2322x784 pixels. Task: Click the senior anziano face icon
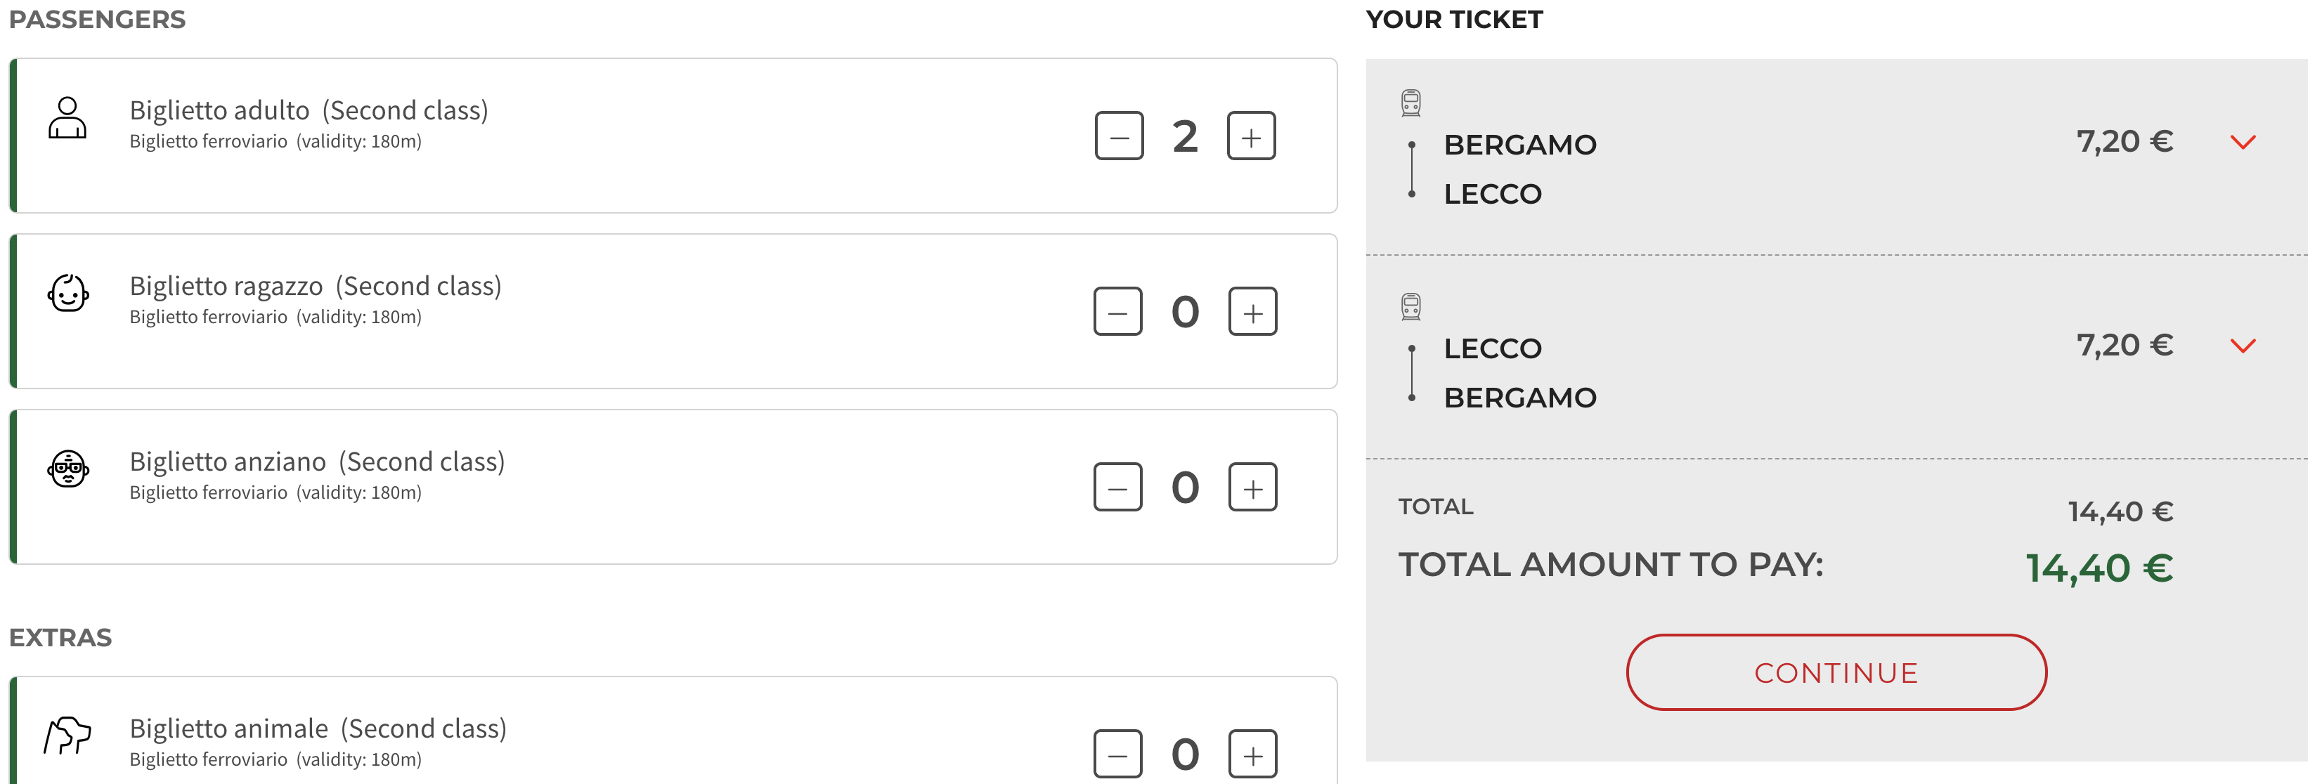pos(67,469)
